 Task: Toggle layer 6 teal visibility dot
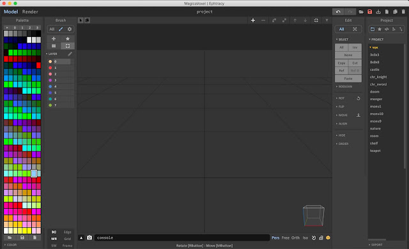point(50,99)
